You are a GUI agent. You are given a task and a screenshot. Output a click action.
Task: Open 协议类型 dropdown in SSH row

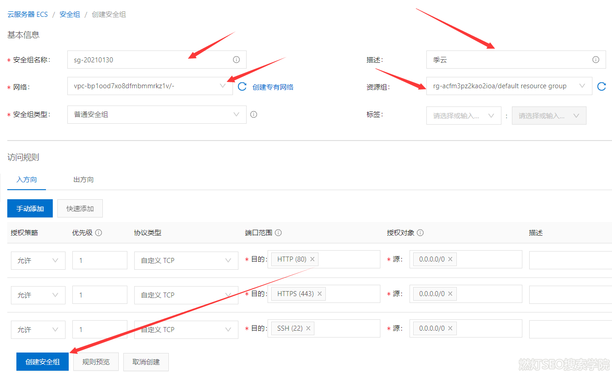[186, 330]
